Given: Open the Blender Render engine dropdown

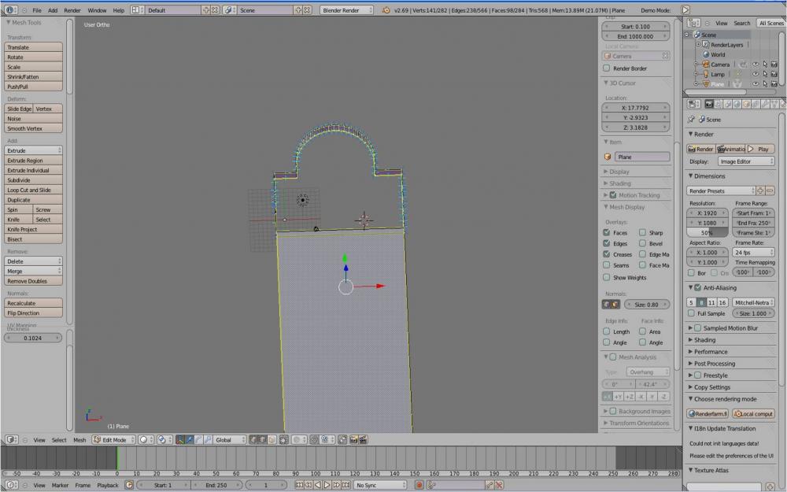Looking at the screenshot, I should pos(346,10).
